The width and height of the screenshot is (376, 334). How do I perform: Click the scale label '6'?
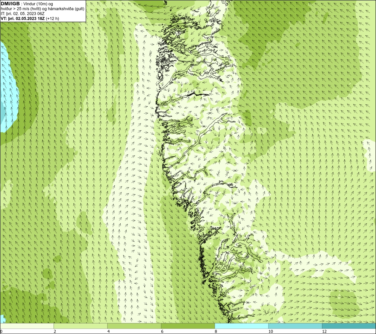[162, 332]
